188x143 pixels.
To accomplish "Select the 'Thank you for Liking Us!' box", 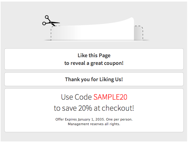I will [x=94, y=79].
